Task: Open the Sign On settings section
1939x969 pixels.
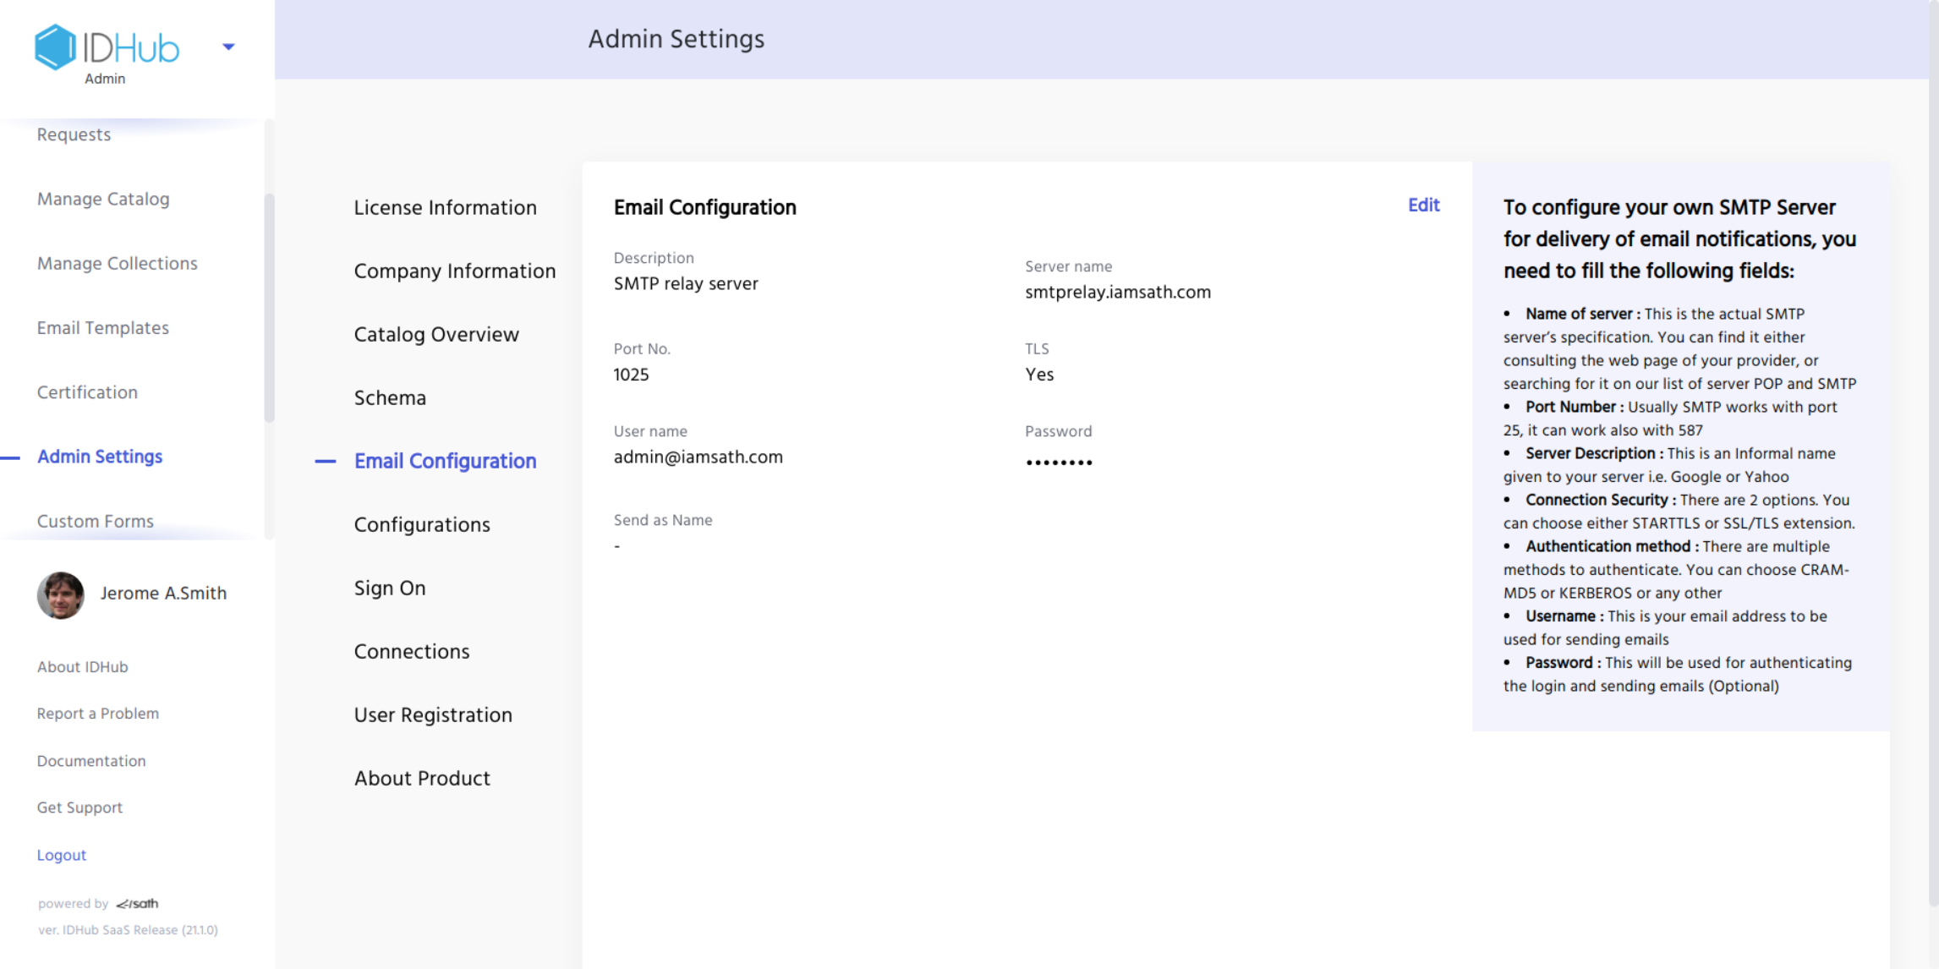Action: (x=389, y=589)
